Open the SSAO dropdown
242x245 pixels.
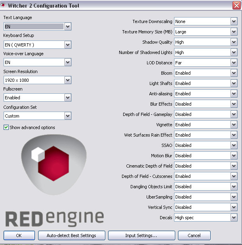(x=206, y=145)
